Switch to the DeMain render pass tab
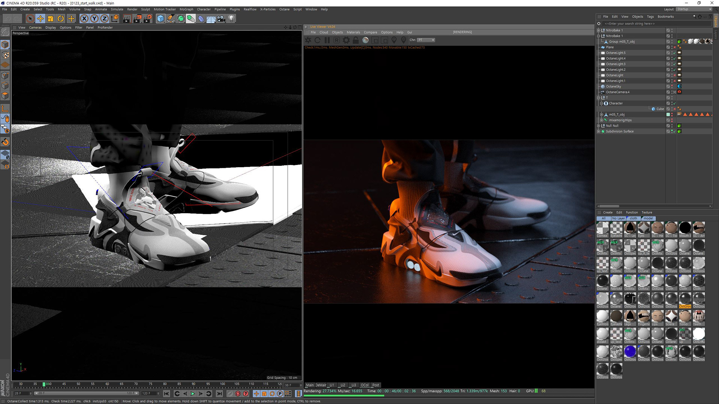The image size is (719, 404). click(321, 385)
